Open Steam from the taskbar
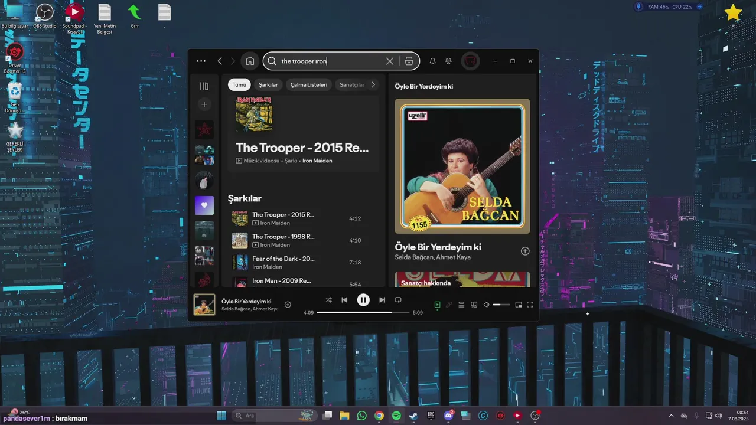Screen dimensions: 756x425 [x=413, y=416]
